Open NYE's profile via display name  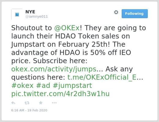point(30,12)
